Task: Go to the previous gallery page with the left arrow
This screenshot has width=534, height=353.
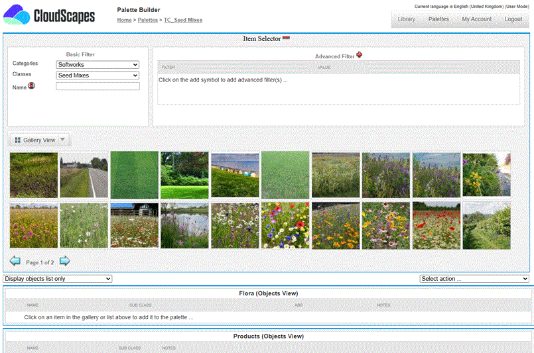Action: (15, 261)
